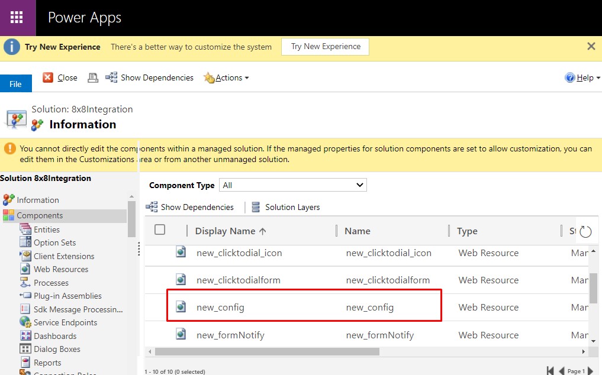Click the warning icon in yellow notice
Viewport: 602px width, 375px height.
point(9,148)
